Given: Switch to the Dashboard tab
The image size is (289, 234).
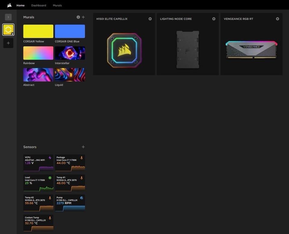Looking at the screenshot, I should pyautogui.click(x=39, y=5).
